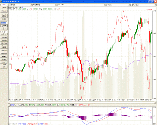Click the chart's horizontal scrollbar track

[82, 102]
